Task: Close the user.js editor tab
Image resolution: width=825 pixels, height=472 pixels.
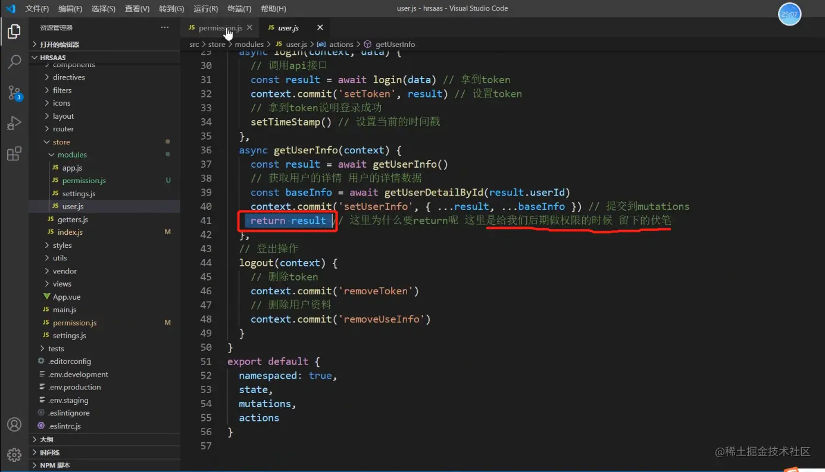Action: [320, 27]
